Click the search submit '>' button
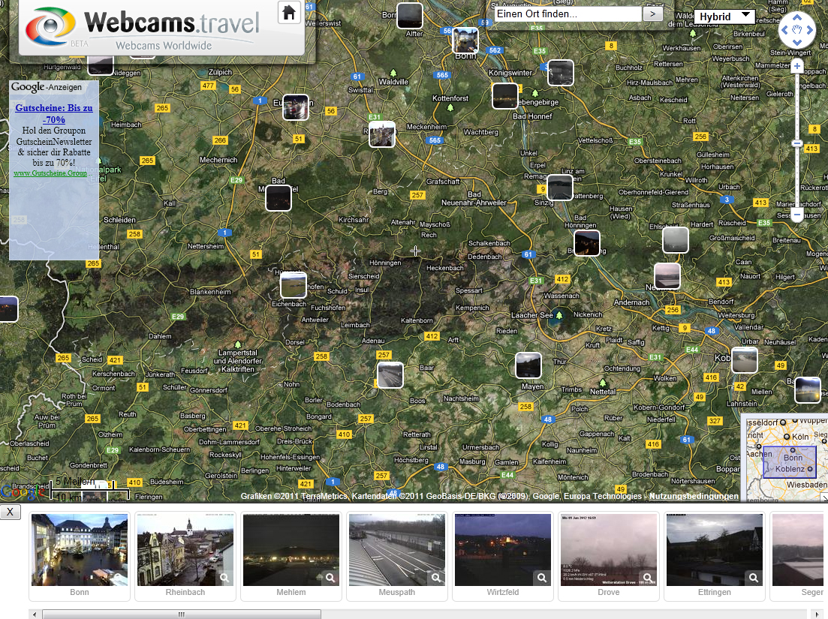The image size is (828, 619). (653, 14)
